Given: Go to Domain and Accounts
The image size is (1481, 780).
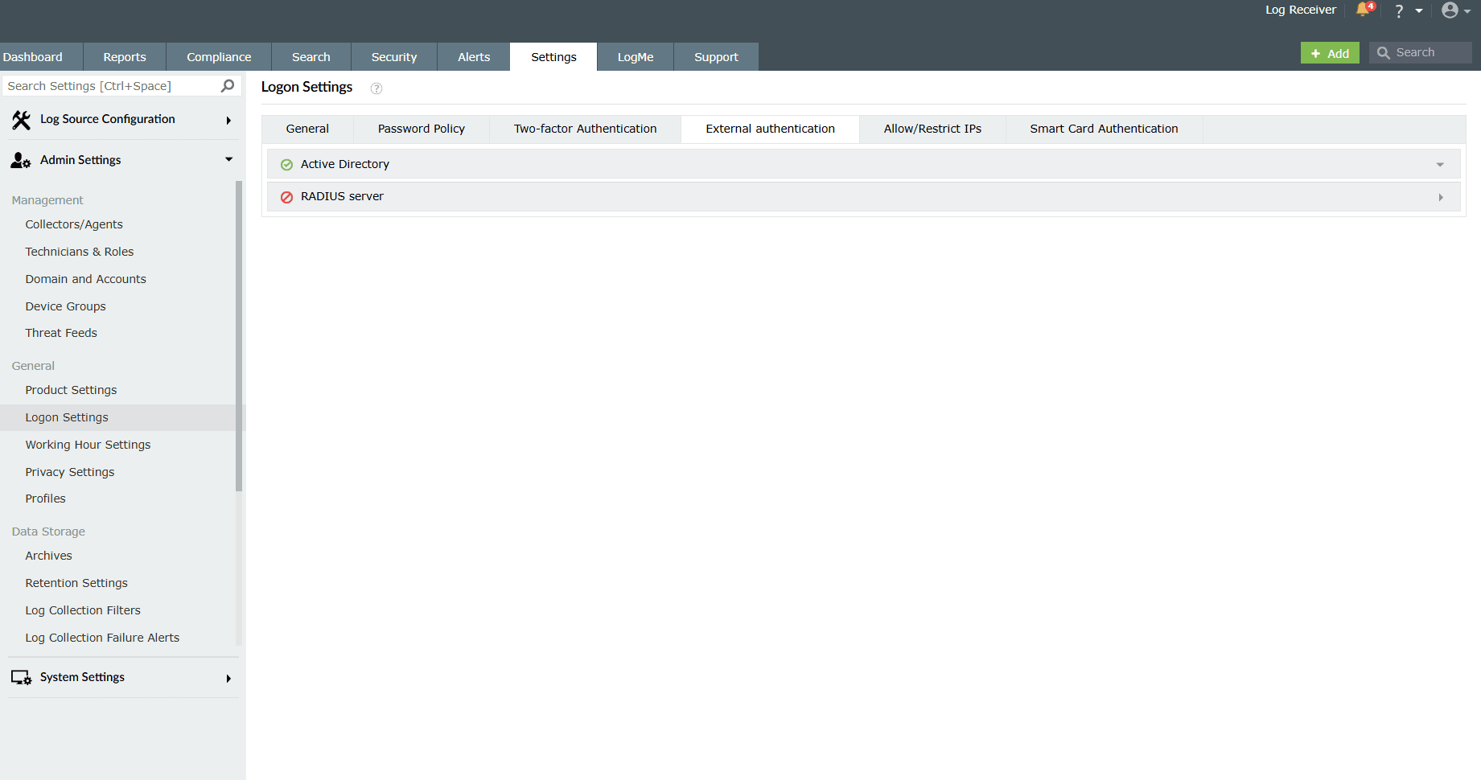Looking at the screenshot, I should point(86,280).
